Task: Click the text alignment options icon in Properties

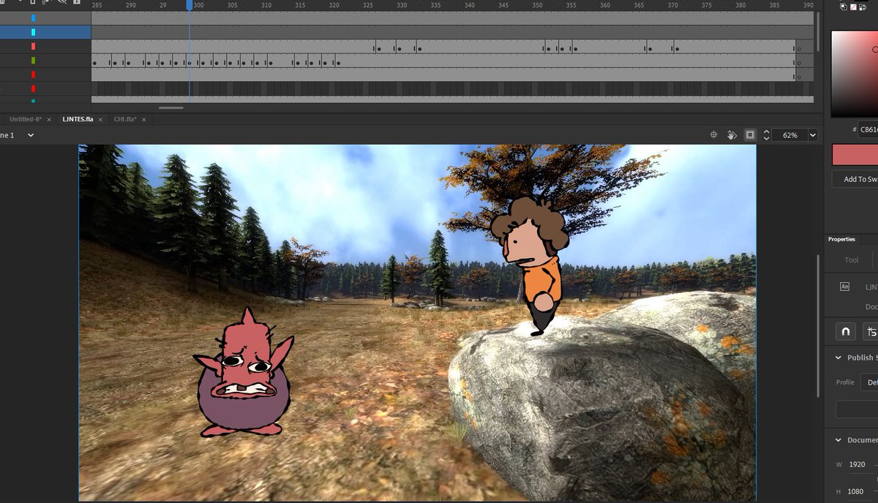Action: click(871, 332)
